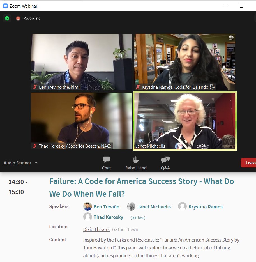Open Ben Treviño speaker link
256x262 pixels.
[x=106, y=207]
